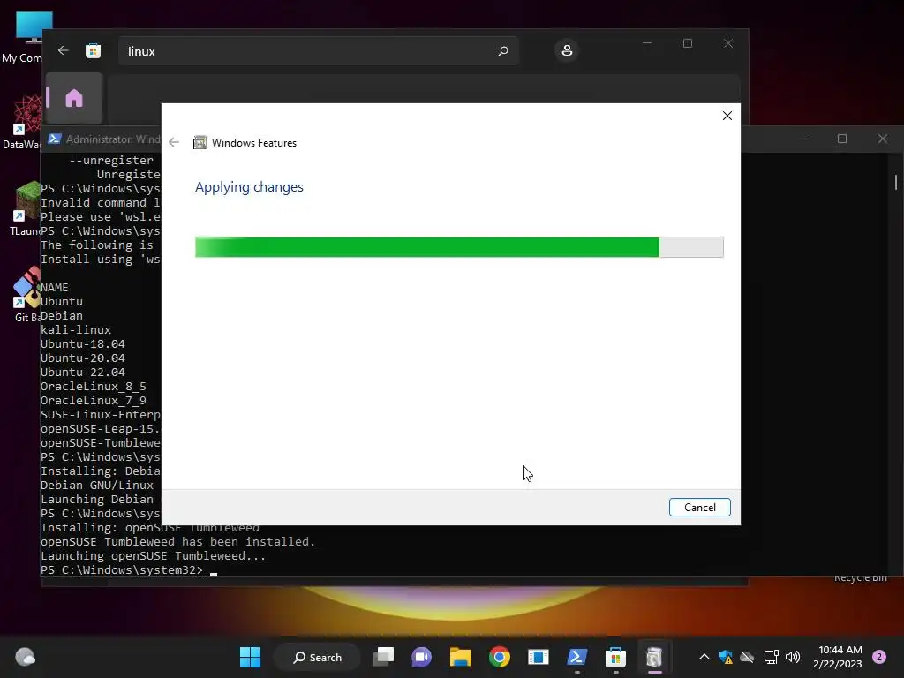The image size is (904, 678).
Task: Click 'OracleLinux_8_5' in PowerShell output
Action: click(93, 387)
